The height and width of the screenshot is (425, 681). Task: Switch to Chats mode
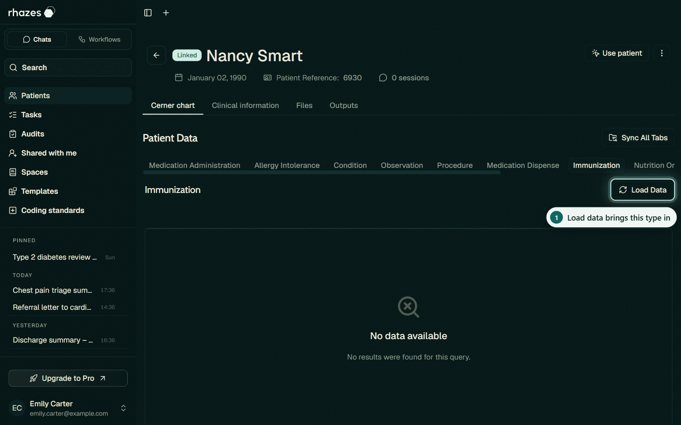[37, 40]
